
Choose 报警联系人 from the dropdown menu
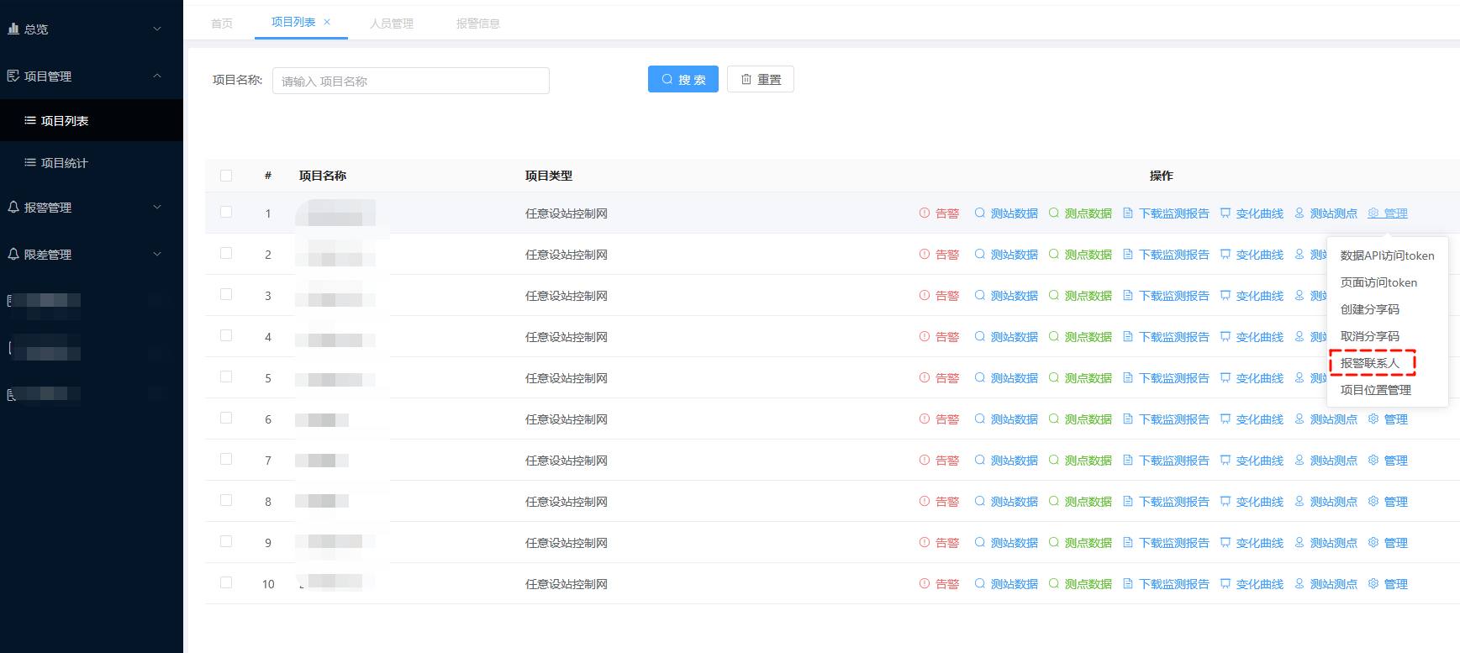tap(1370, 363)
